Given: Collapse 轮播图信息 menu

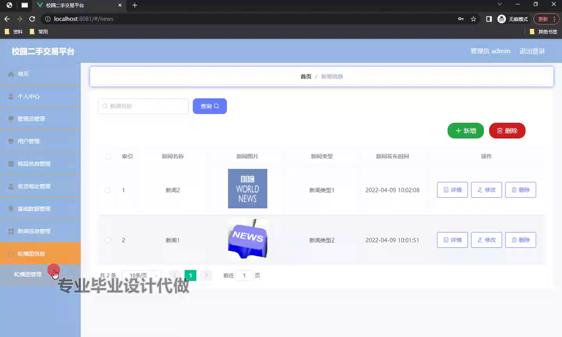Looking at the screenshot, I should (40, 254).
